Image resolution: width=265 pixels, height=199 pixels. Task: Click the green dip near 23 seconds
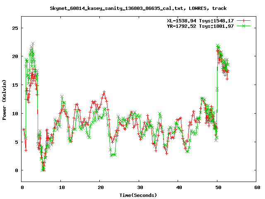click(111, 155)
